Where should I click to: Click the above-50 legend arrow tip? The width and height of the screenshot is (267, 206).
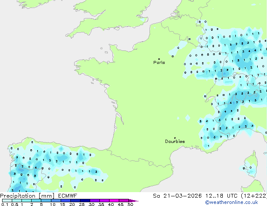[133, 201]
